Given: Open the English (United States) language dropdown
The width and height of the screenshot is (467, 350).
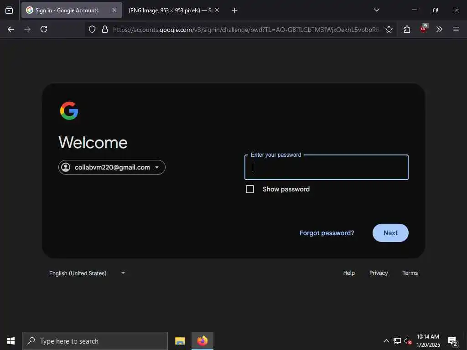Looking at the screenshot, I should pos(87,273).
